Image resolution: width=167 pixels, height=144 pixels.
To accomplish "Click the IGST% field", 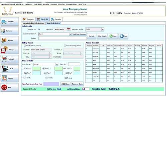I will [x=77, y=73].
